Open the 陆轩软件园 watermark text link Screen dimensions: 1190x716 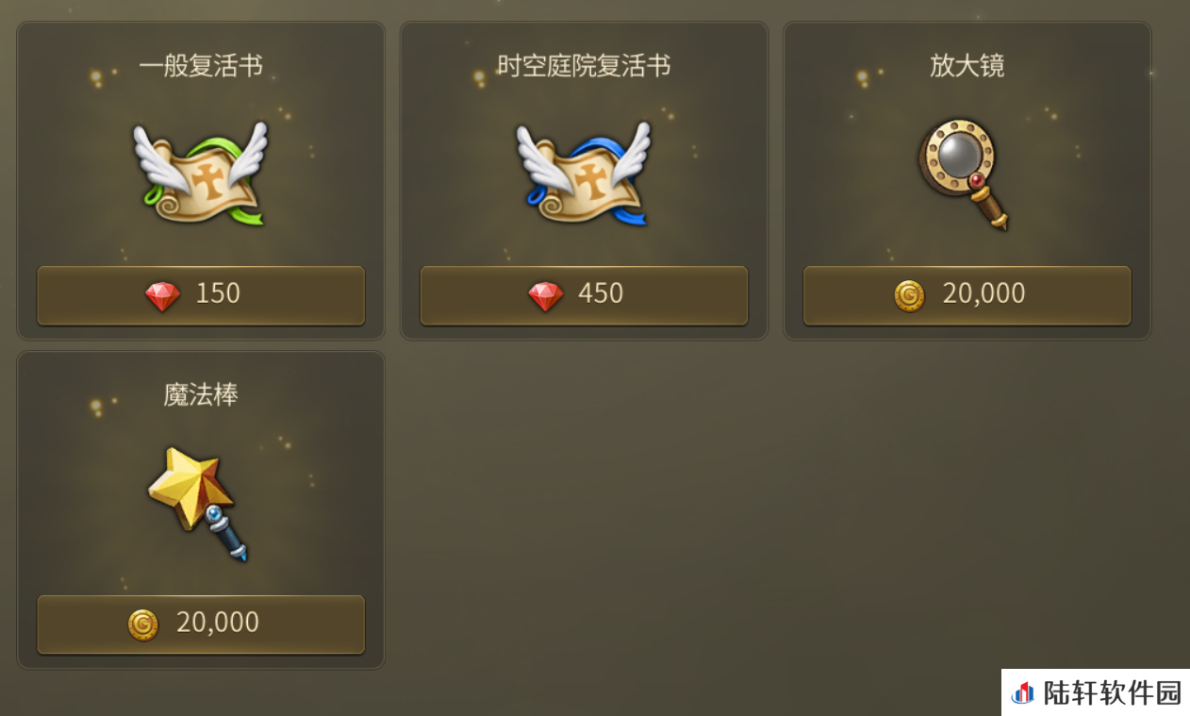(x=1112, y=693)
